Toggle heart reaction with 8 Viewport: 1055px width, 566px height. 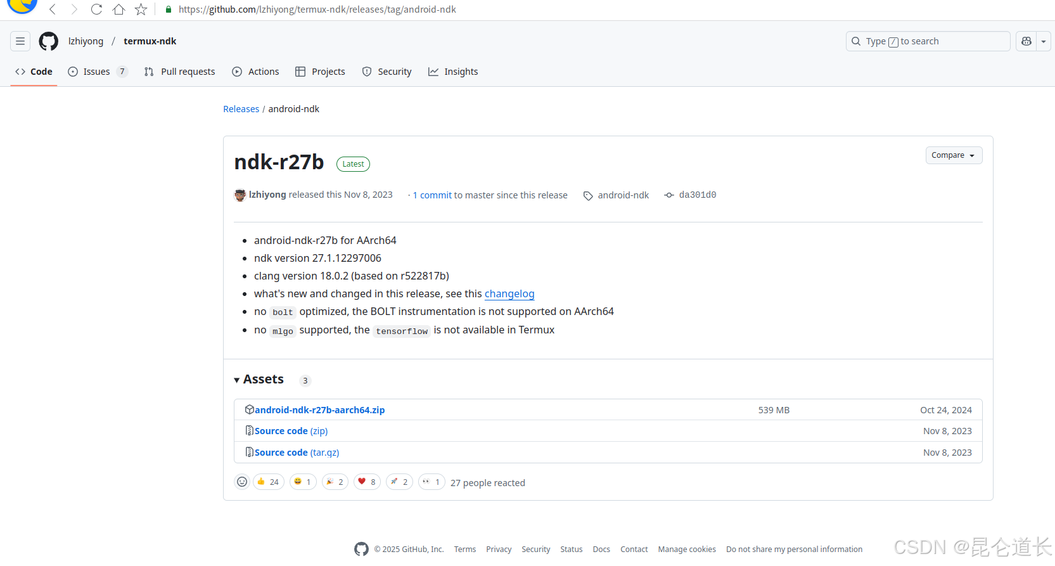[x=367, y=482]
